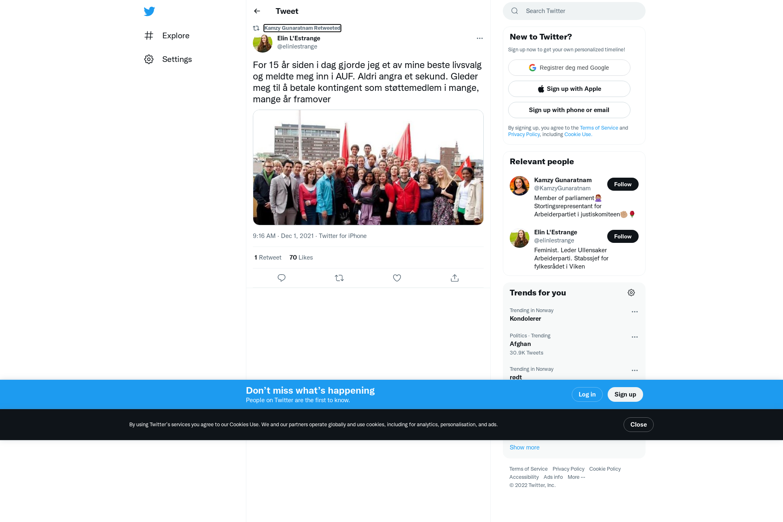The image size is (783, 522).
Task: Click the Twitter bird logo
Action: [x=149, y=11]
